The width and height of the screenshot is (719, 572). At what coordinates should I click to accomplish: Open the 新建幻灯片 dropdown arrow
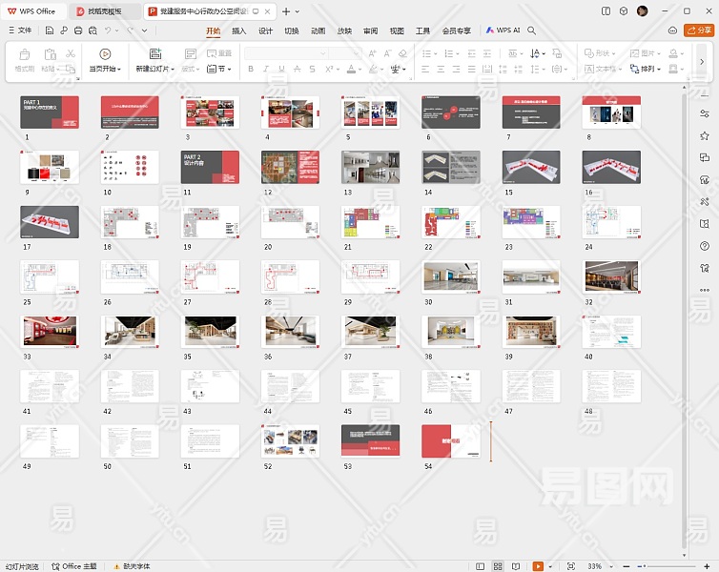click(172, 70)
